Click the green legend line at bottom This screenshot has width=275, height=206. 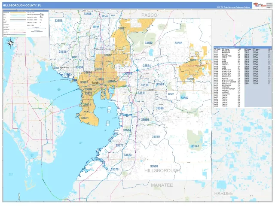[x=18, y=36]
